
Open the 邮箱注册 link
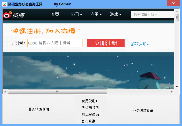click(x=140, y=44)
